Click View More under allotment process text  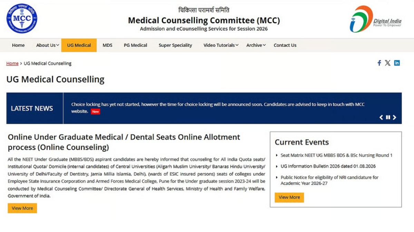click(22, 208)
